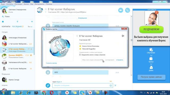Click the Windows Start button

3,93
